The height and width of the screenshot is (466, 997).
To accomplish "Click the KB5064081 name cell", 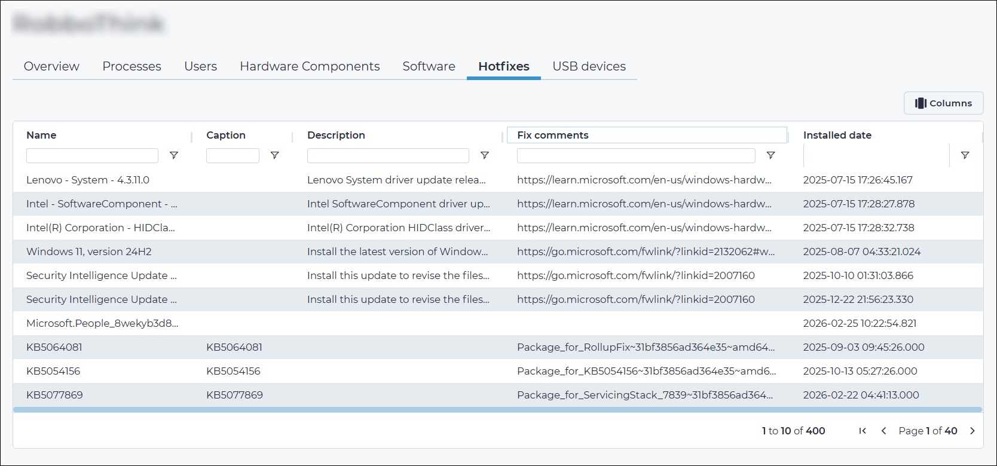I will tap(54, 347).
